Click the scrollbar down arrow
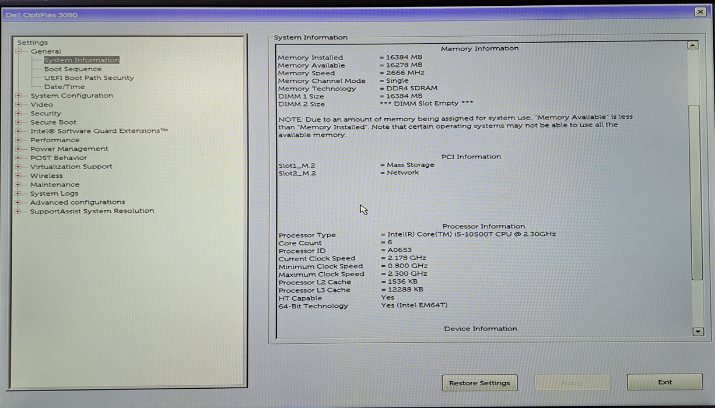This screenshot has width=715, height=408. 698,332
